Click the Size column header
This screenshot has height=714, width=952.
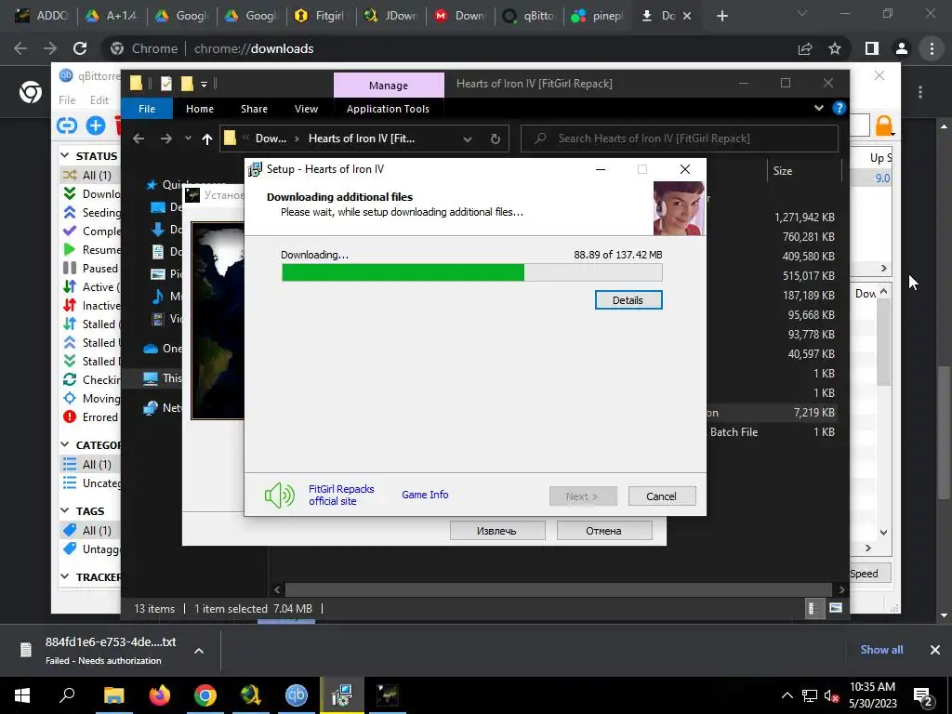[783, 171]
